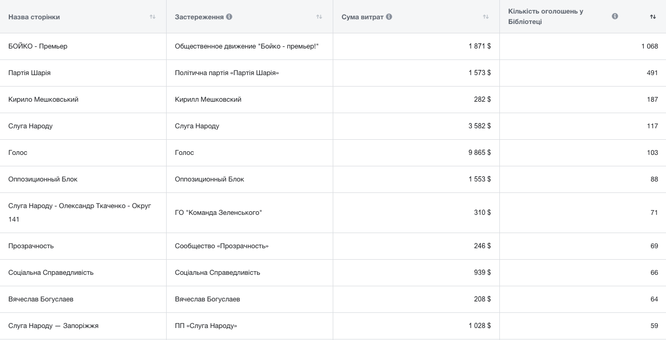Click the Сума витрат header label
666x340 pixels.
click(362, 17)
